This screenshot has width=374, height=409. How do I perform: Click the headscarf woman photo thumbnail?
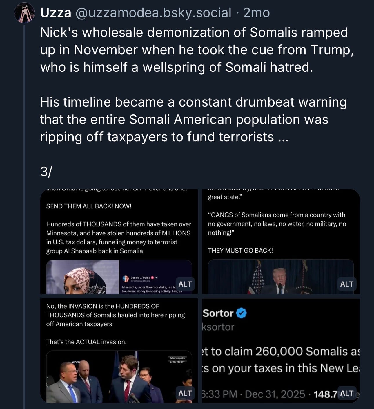[83, 277]
